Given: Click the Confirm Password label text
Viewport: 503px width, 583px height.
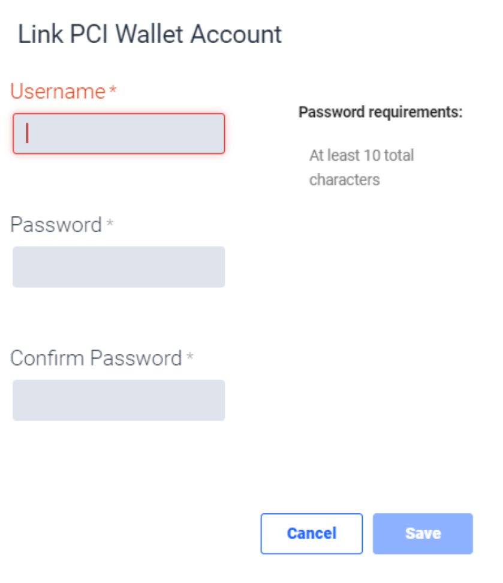Looking at the screenshot, I should [96, 358].
